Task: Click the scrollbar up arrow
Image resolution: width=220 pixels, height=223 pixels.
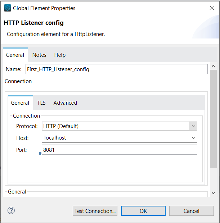Action: point(213,67)
